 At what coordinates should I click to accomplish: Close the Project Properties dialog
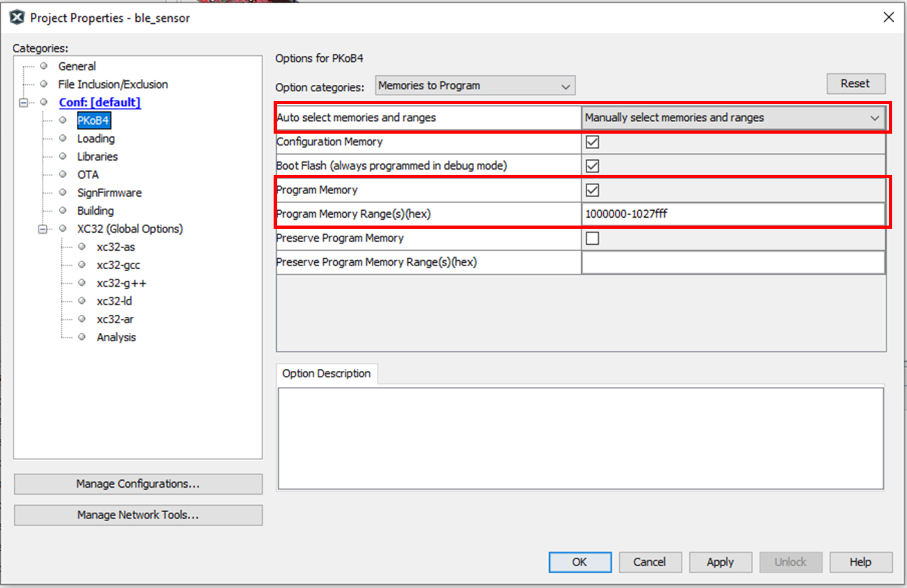(888, 17)
